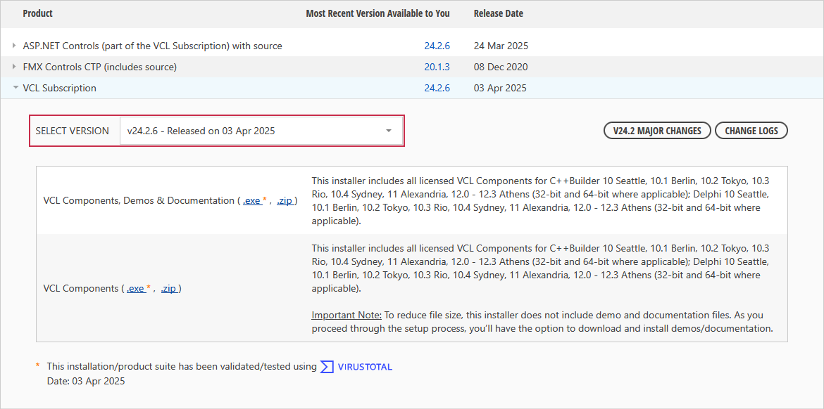The image size is (824, 409).
Task: Download .exe for Components, Demos & Documentation
Action: click(252, 201)
